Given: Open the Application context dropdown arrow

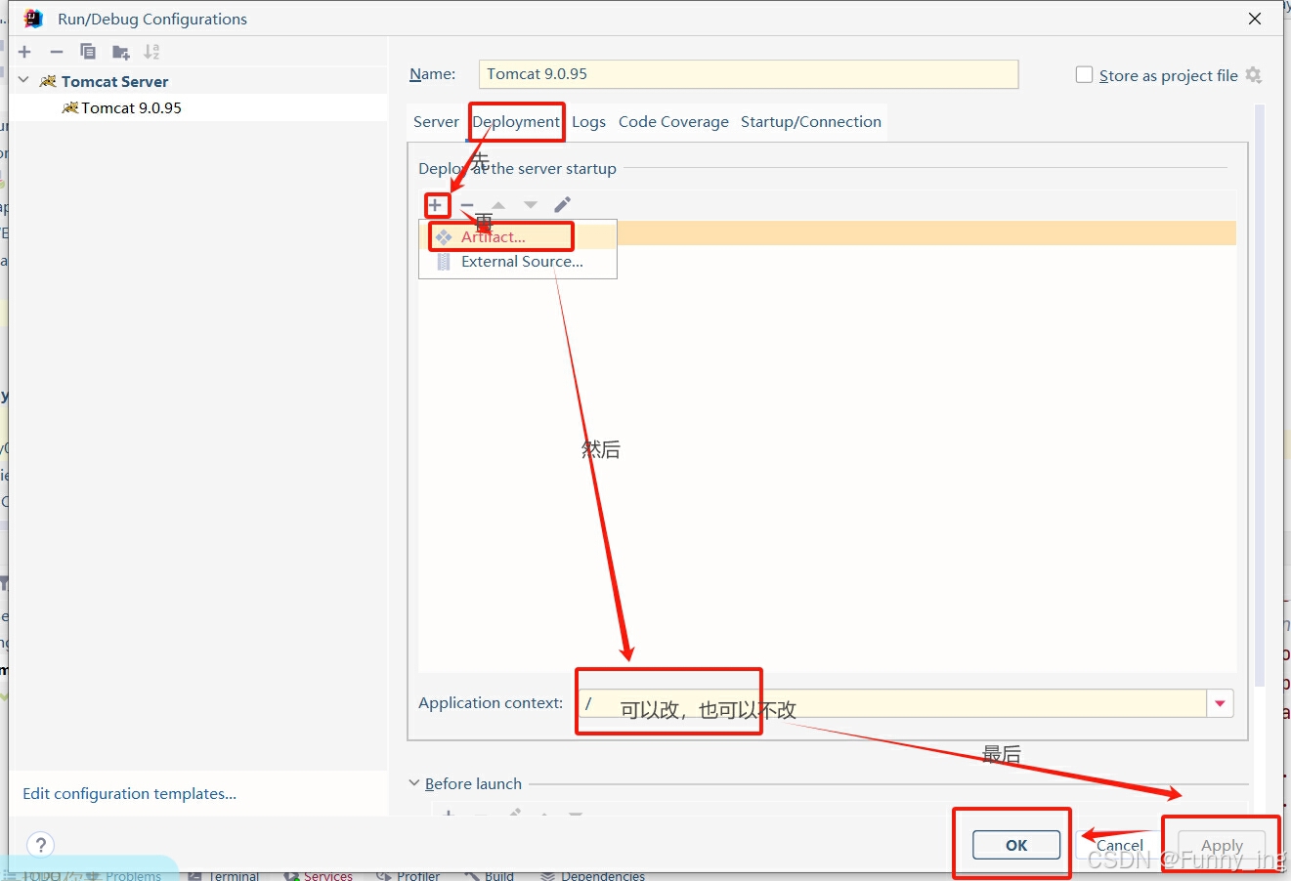Looking at the screenshot, I should (x=1220, y=703).
